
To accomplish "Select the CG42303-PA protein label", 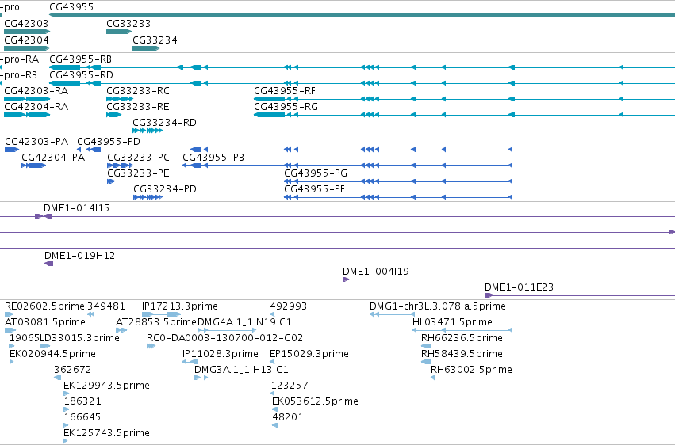I will (x=36, y=141).
